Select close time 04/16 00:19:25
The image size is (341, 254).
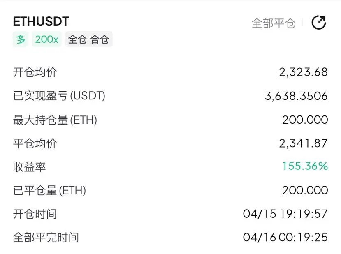285,237
